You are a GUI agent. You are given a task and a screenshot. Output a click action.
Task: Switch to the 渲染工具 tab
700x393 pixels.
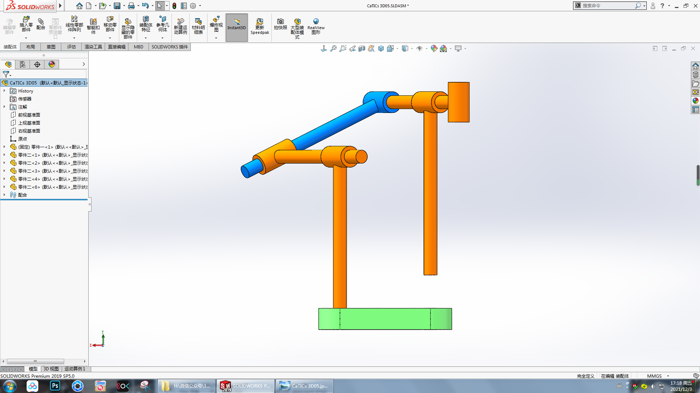tap(93, 47)
